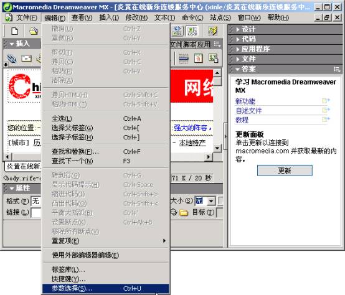This screenshot has height=295, width=345.
Task: Click the 强大的阵容 link text
Action: pyautogui.click(x=191, y=128)
